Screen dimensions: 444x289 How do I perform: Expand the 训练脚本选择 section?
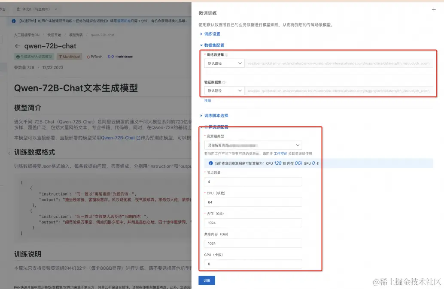coord(214,116)
